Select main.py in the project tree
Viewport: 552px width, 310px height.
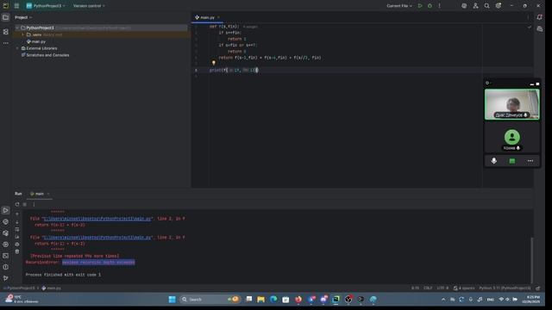click(x=38, y=41)
